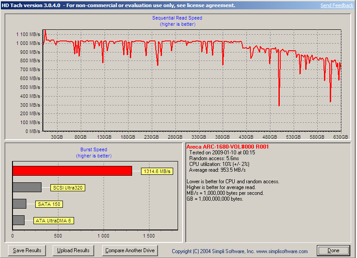Open the Send Feedback link
This screenshot has width=357, height=258.
point(337,5)
